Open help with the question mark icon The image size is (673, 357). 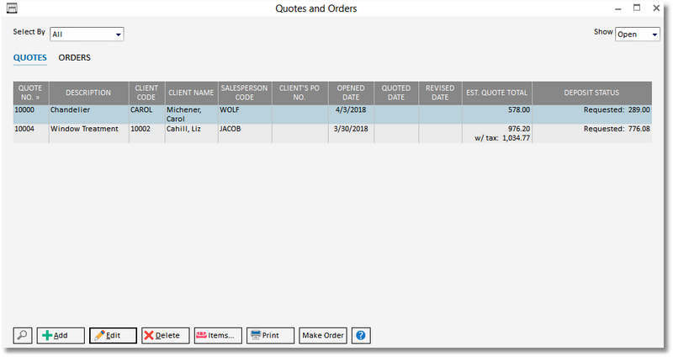pos(361,335)
